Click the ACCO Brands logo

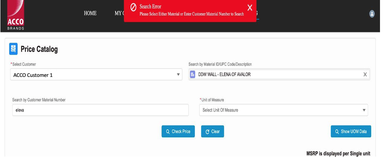click(x=16, y=15)
